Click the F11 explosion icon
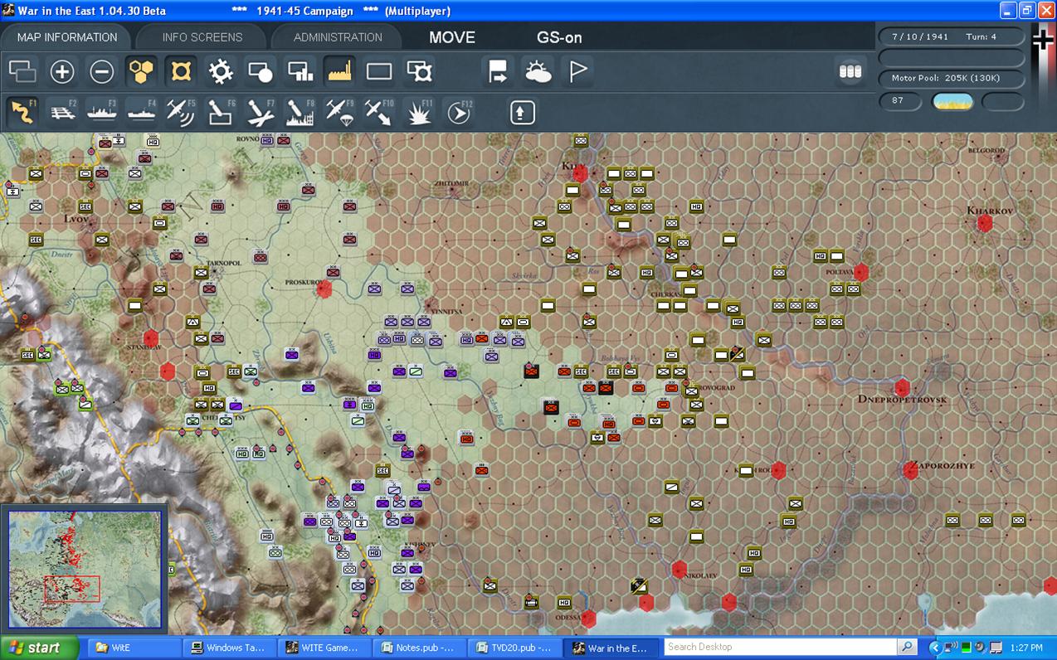The image size is (1057, 660). tap(419, 112)
